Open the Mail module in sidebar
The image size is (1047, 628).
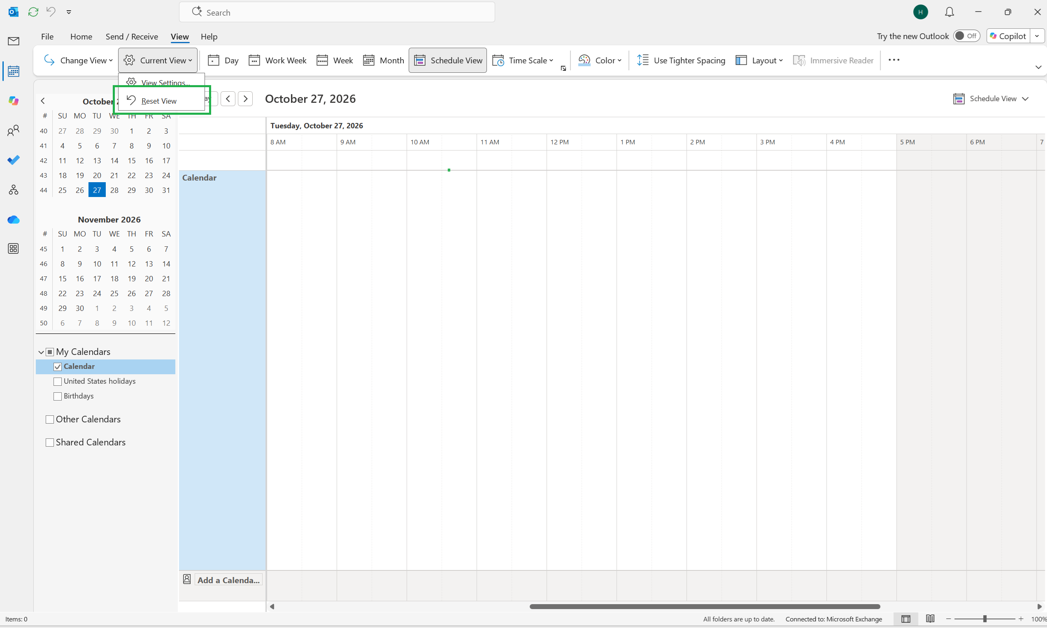pyautogui.click(x=14, y=41)
